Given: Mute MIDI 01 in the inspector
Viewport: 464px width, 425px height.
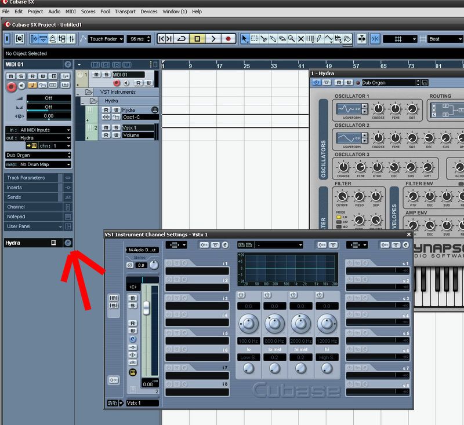Looking at the screenshot, I should [11, 76].
